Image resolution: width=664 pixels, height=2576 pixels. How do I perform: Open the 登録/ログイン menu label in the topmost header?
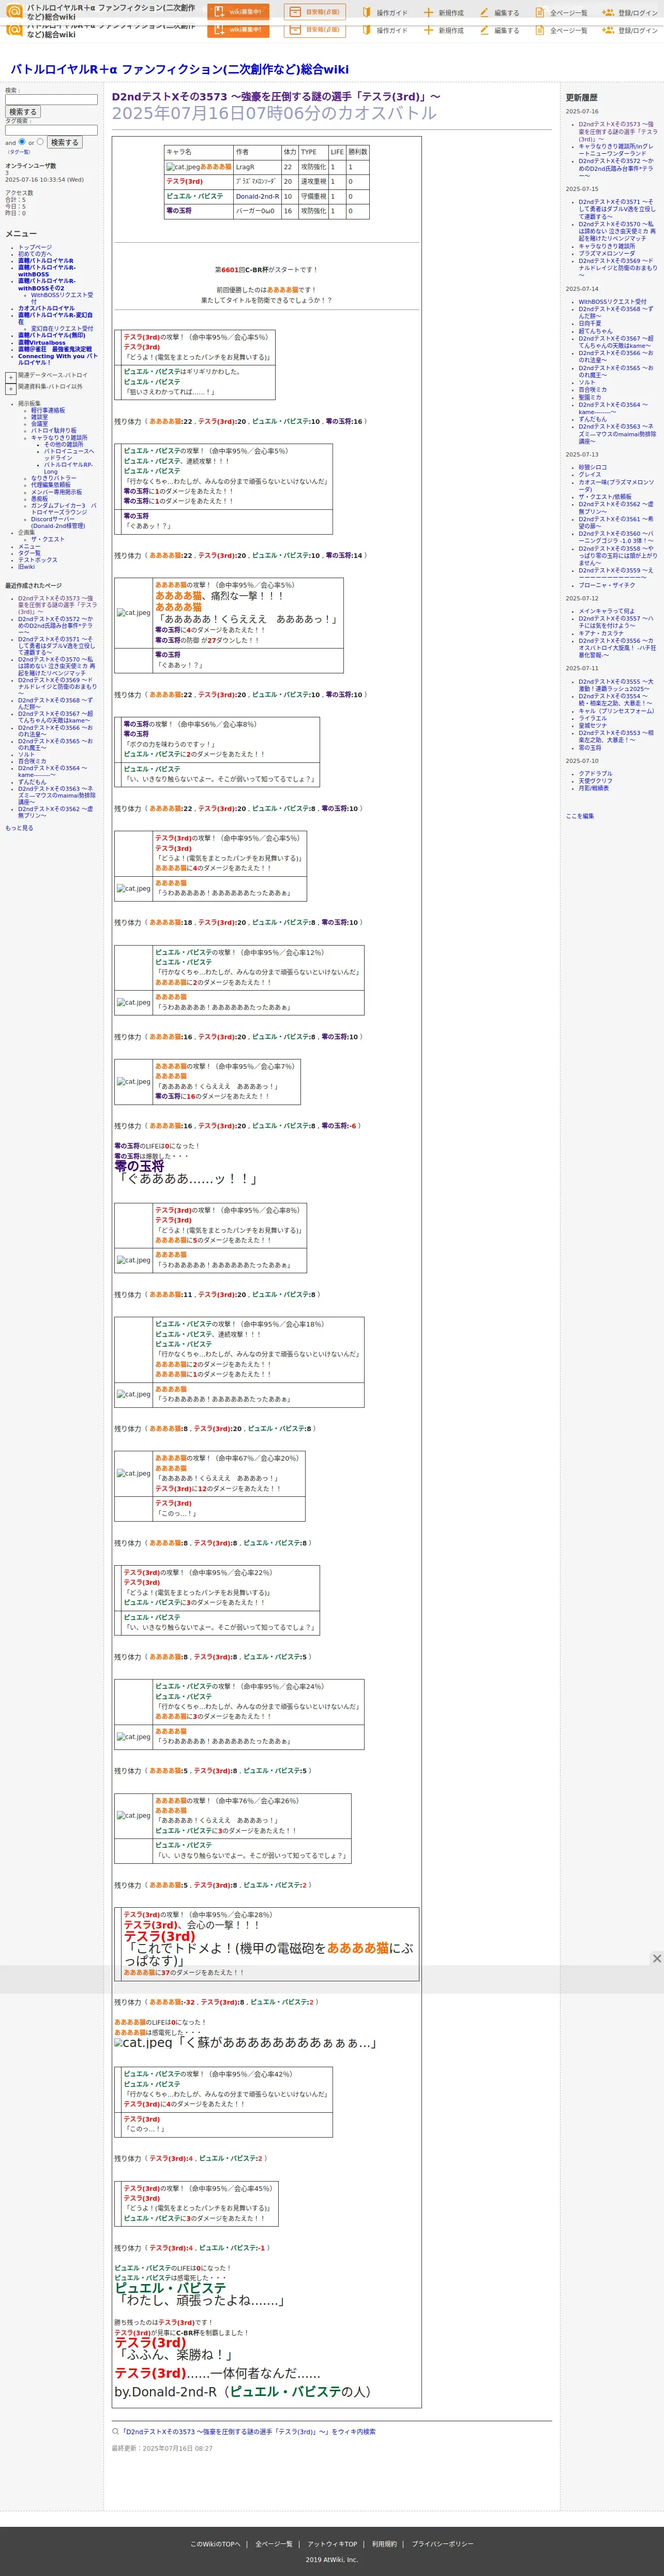637,13
